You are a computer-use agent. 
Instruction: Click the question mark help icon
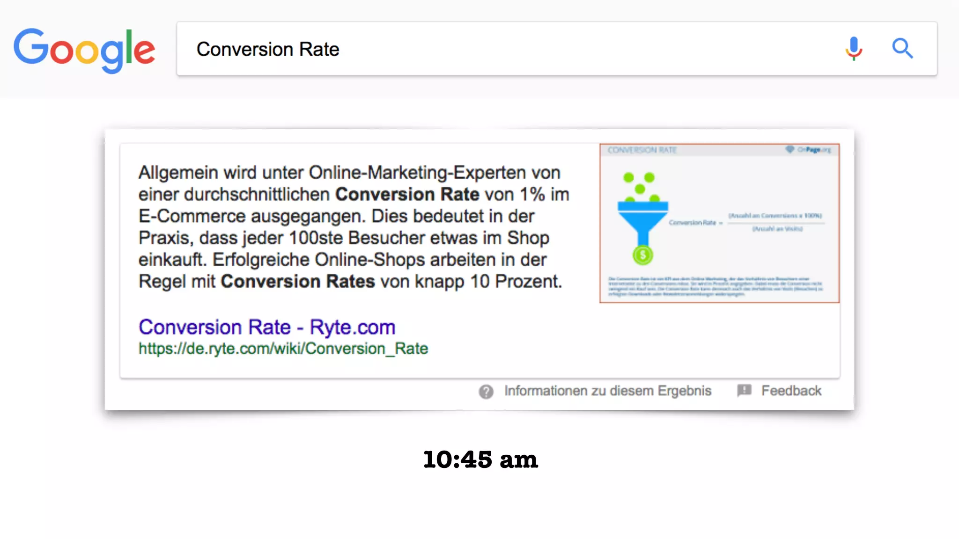click(486, 391)
